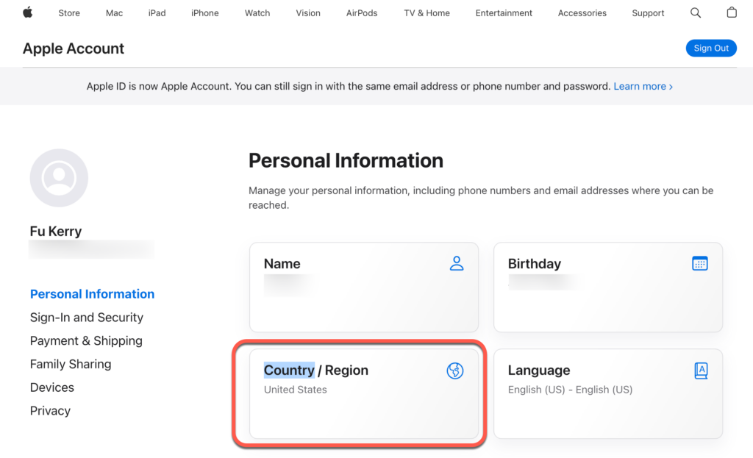
Task: Click the person icon in Name card
Action: (457, 263)
